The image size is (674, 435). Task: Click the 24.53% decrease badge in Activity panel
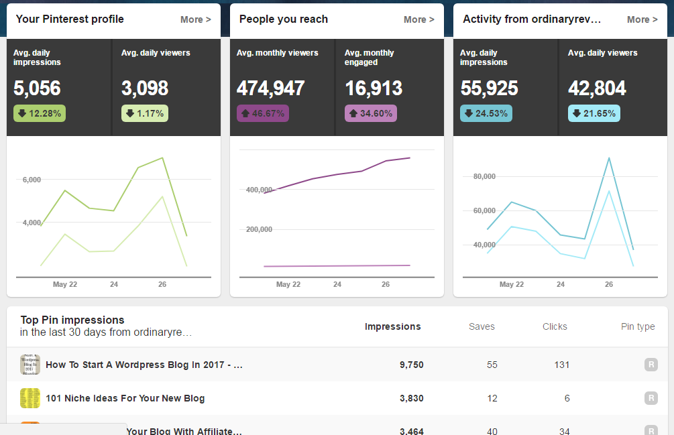point(486,113)
